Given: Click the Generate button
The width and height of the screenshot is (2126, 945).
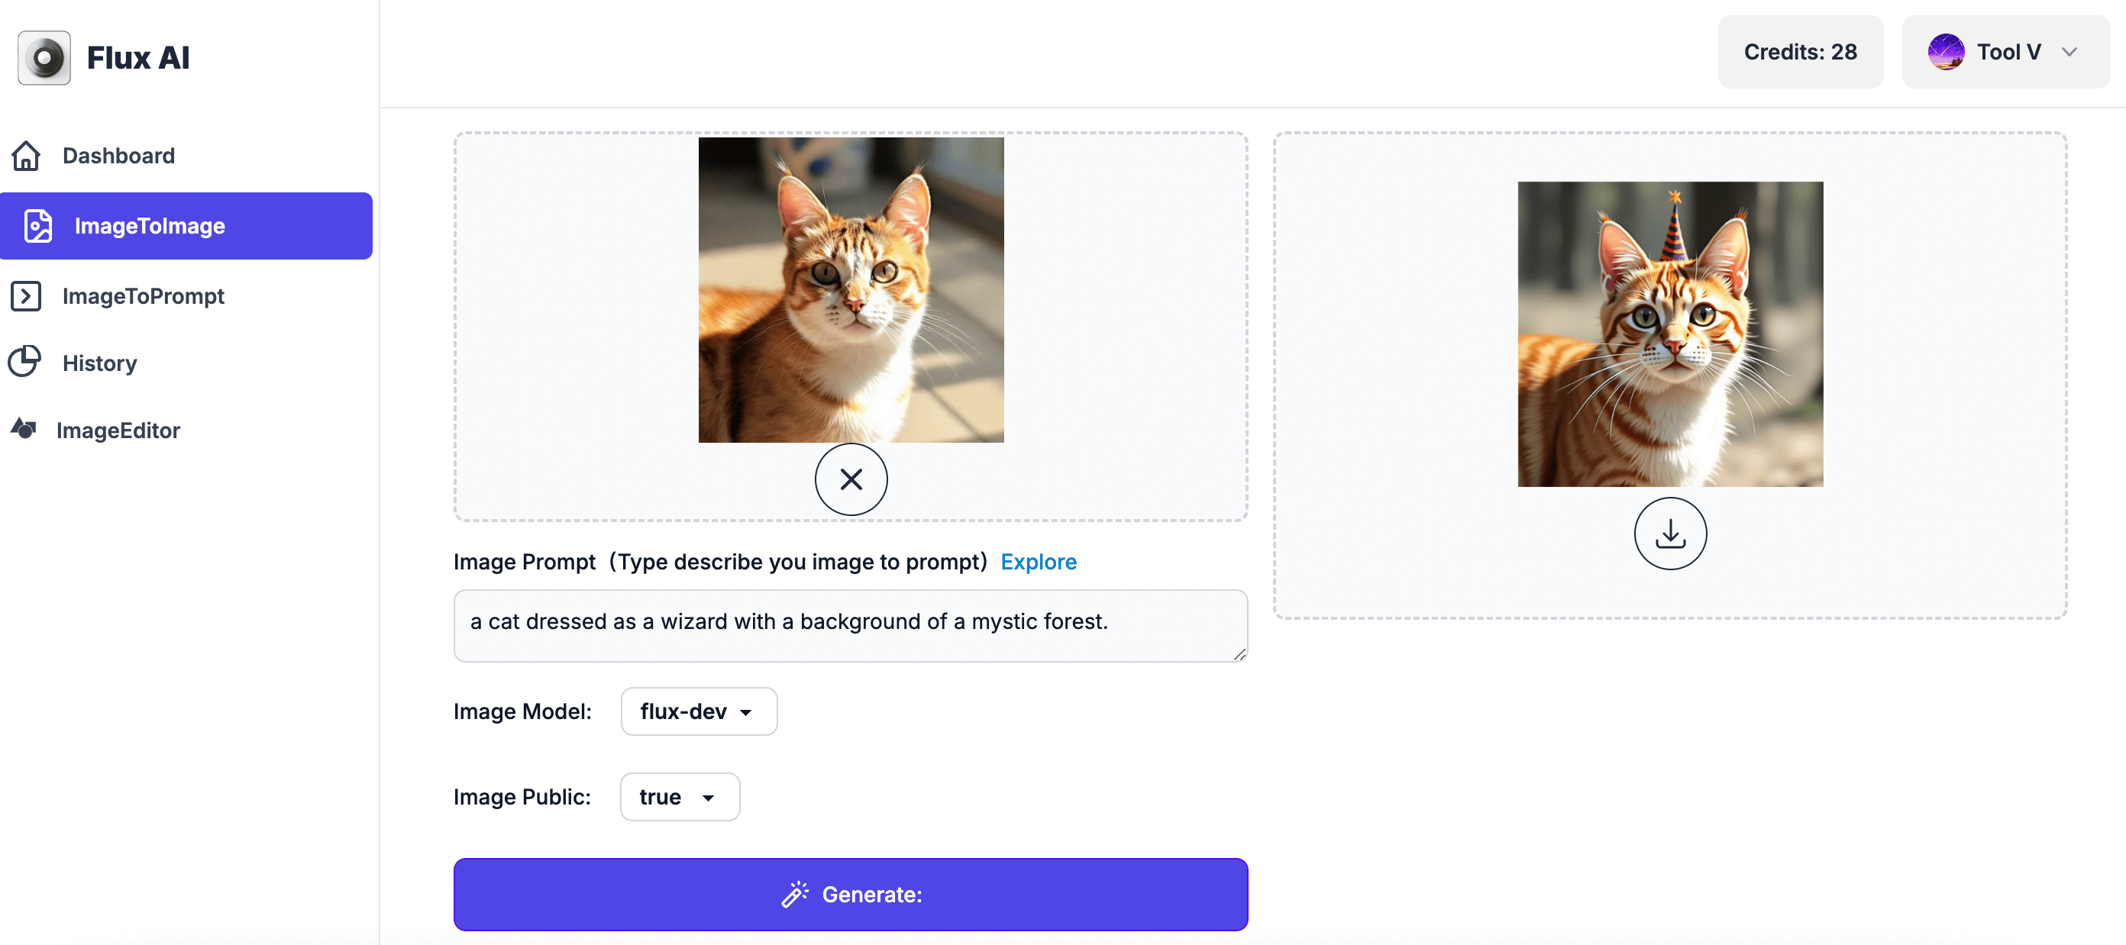Looking at the screenshot, I should pyautogui.click(x=851, y=894).
